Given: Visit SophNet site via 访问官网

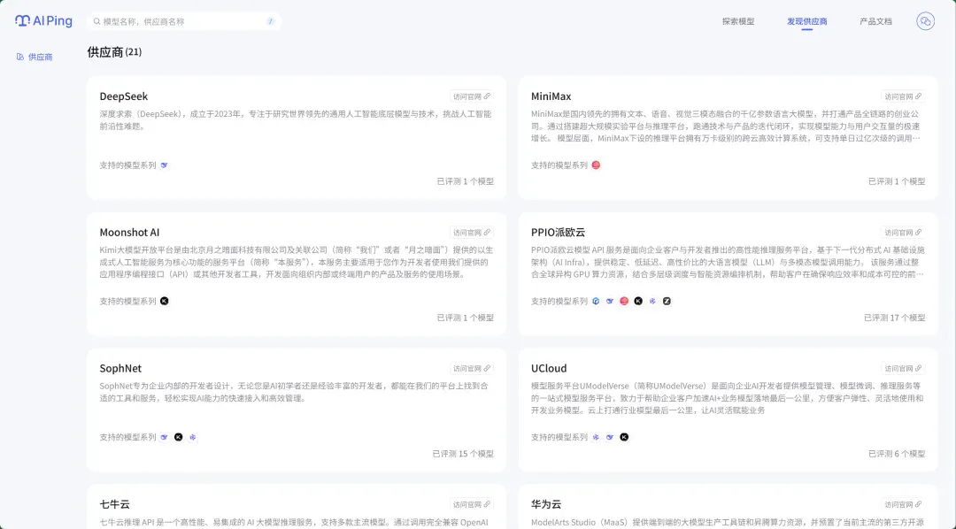Looking at the screenshot, I should pos(471,368).
